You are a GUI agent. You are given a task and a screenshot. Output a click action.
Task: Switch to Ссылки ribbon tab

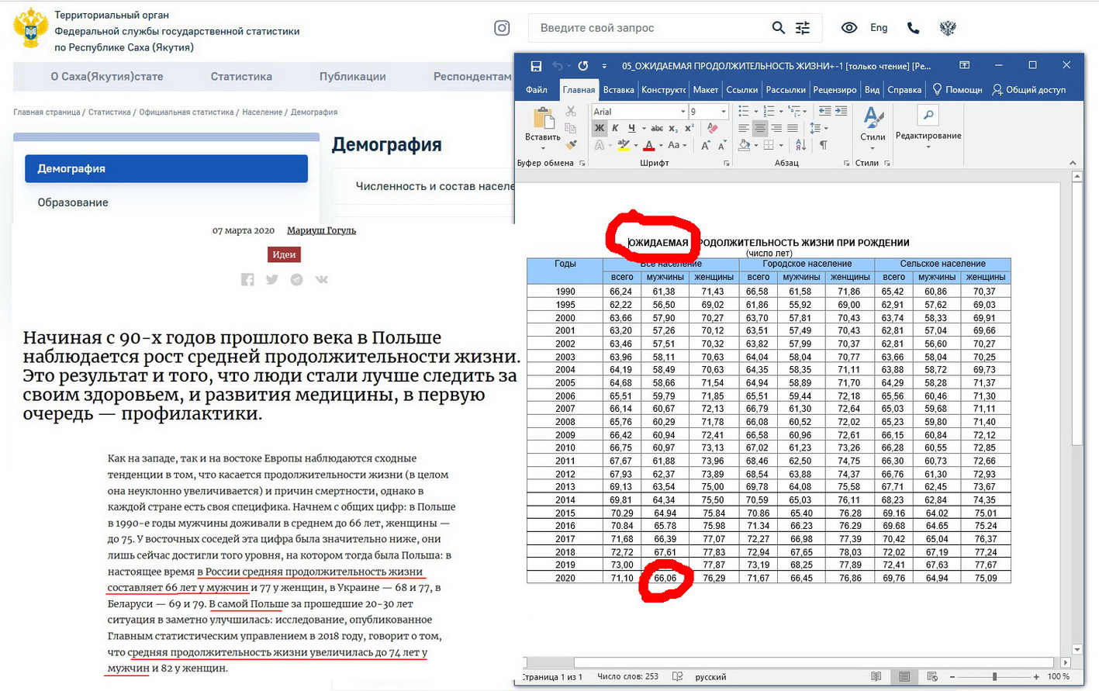coord(742,90)
